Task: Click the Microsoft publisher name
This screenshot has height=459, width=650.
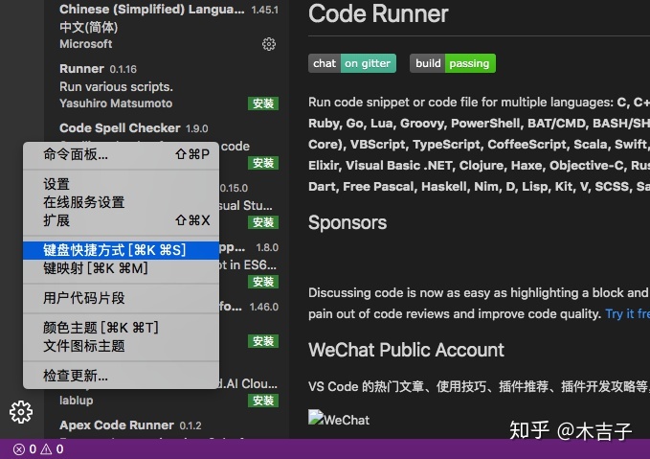Action: point(86,44)
